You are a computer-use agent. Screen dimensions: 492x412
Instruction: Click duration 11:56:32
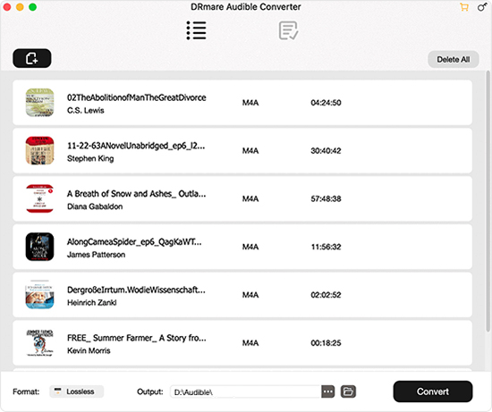coord(326,247)
